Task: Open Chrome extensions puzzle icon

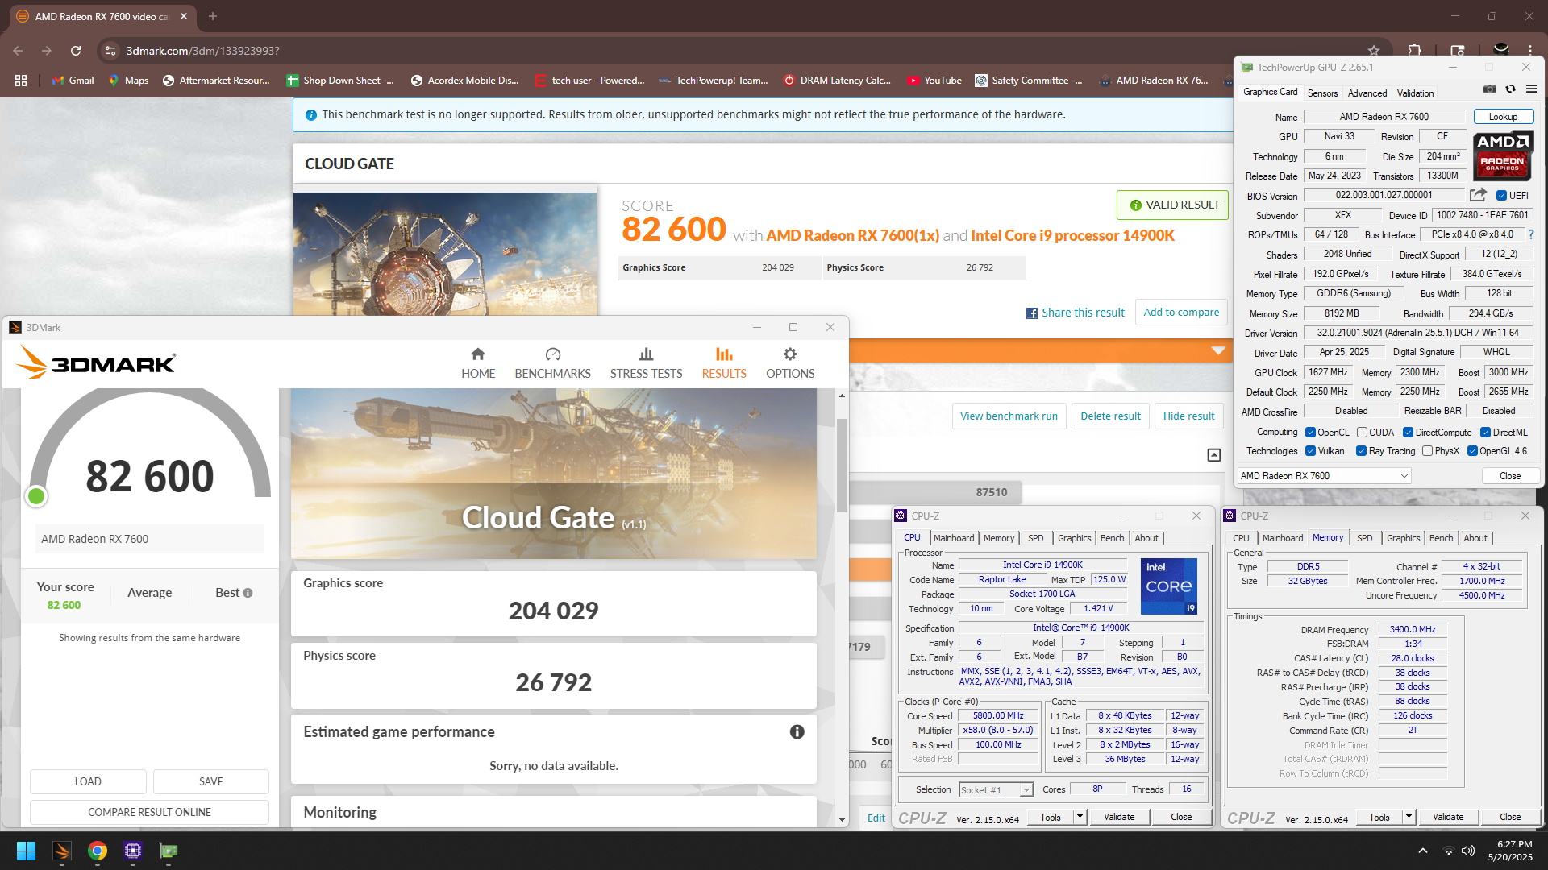Action: coord(1415,50)
